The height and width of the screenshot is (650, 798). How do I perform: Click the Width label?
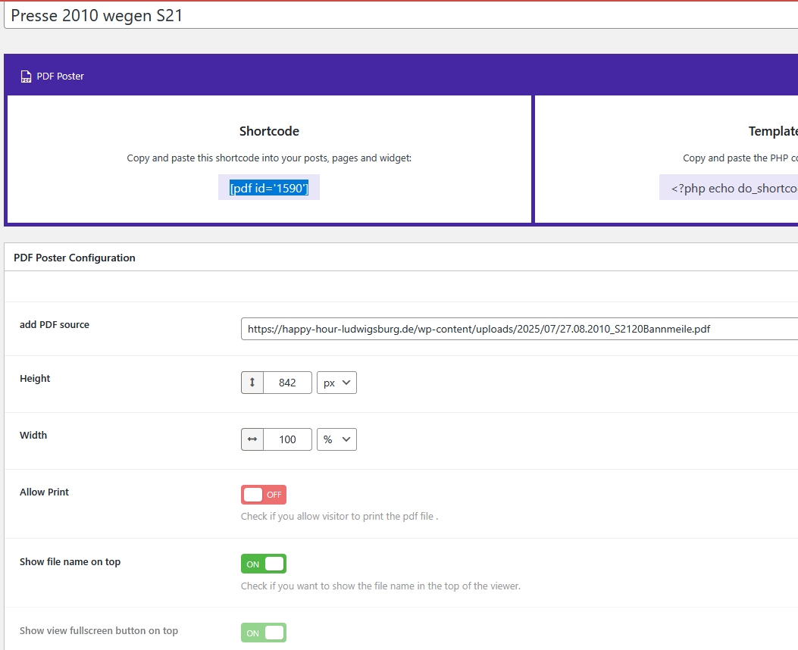(x=33, y=435)
